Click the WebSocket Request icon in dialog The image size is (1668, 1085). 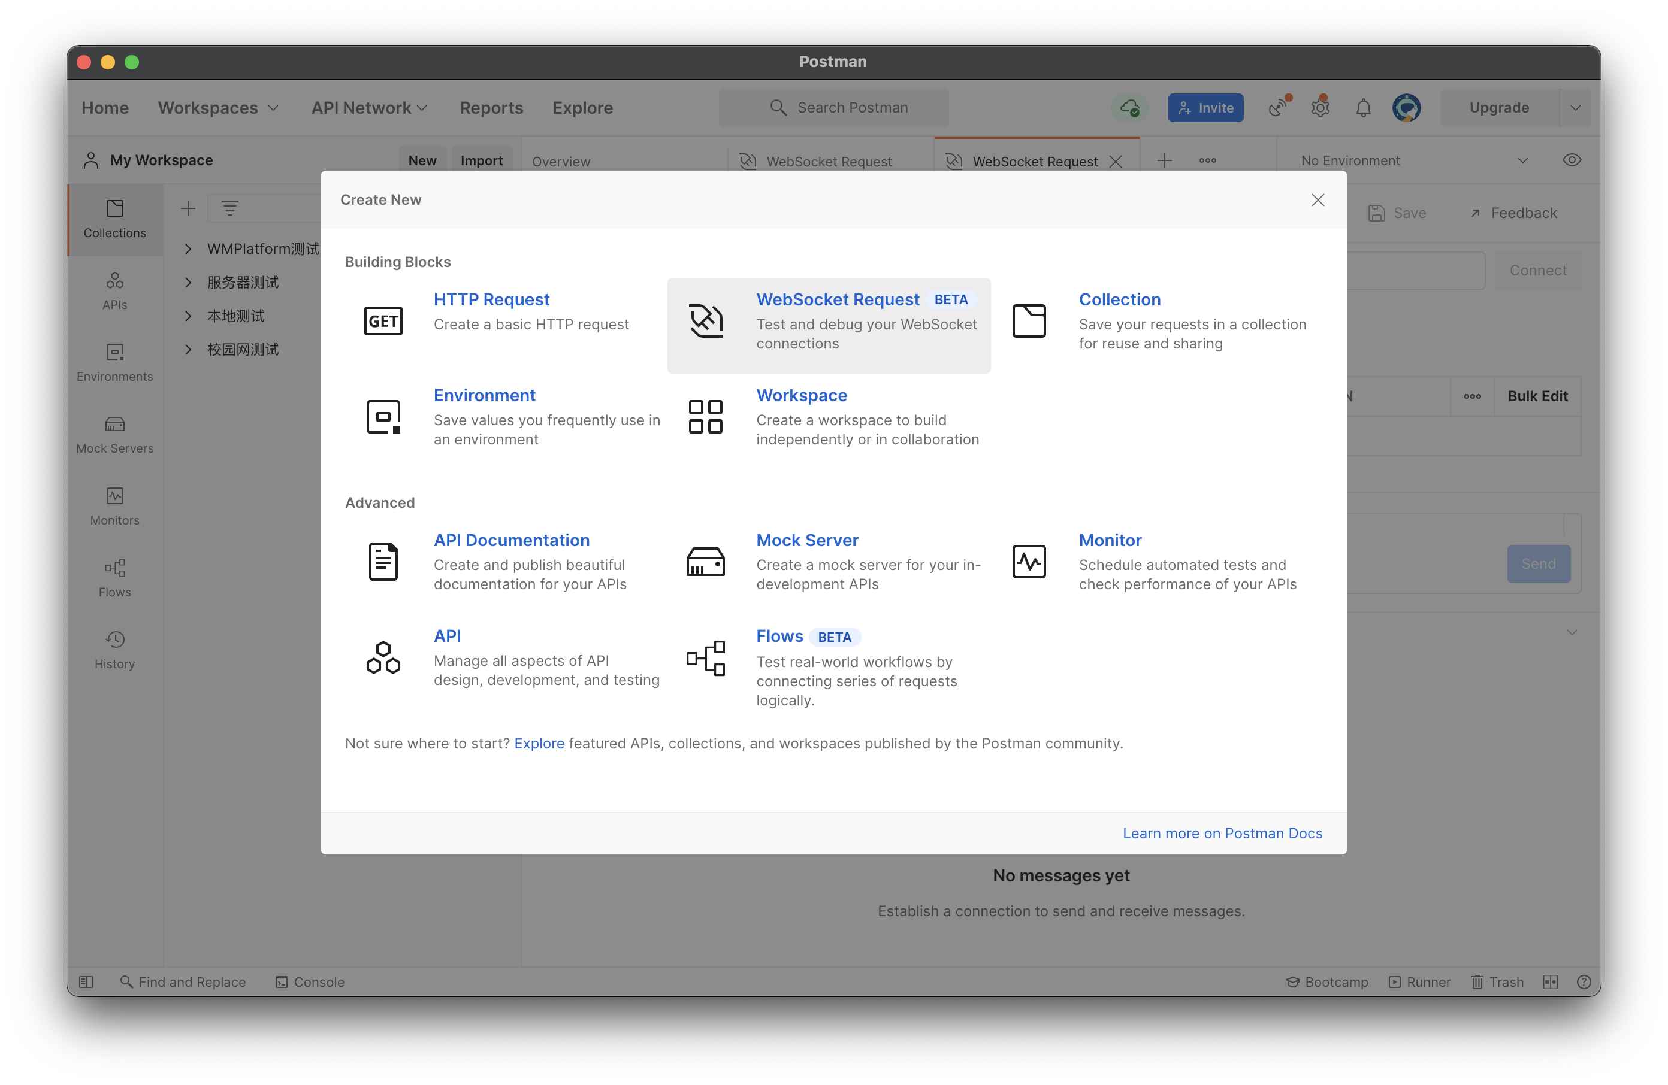click(706, 321)
